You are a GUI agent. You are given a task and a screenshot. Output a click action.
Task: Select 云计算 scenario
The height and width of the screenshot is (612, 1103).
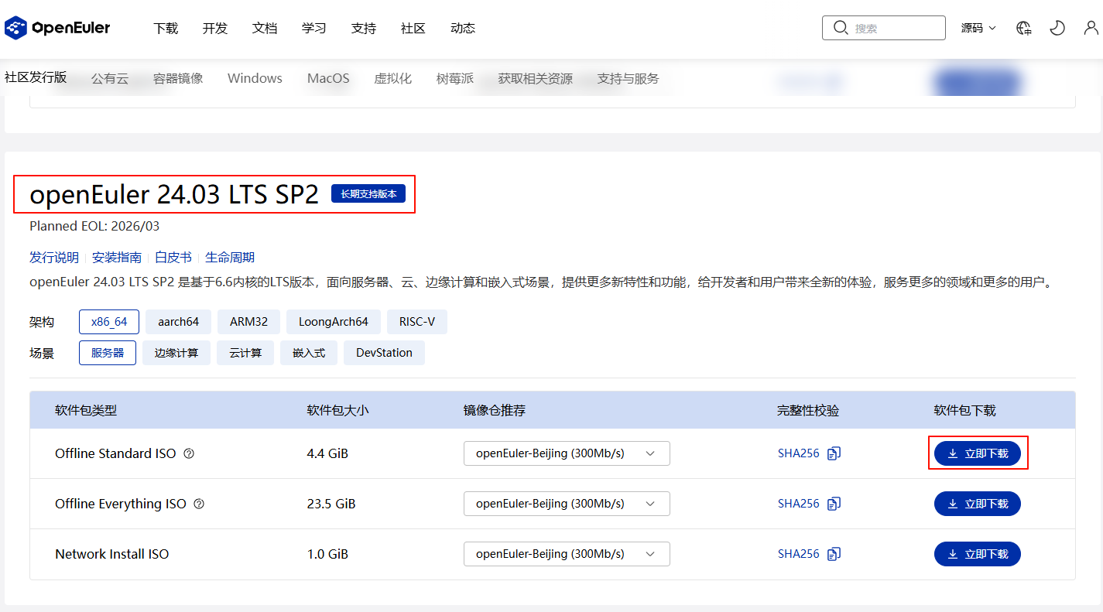tap(245, 353)
